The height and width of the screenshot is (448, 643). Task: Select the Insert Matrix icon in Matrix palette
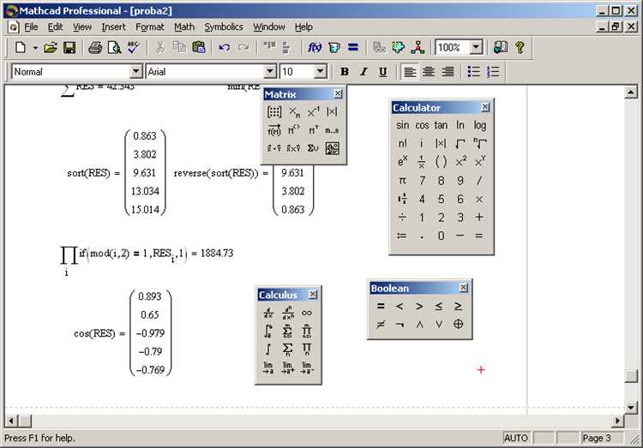coord(274,112)
